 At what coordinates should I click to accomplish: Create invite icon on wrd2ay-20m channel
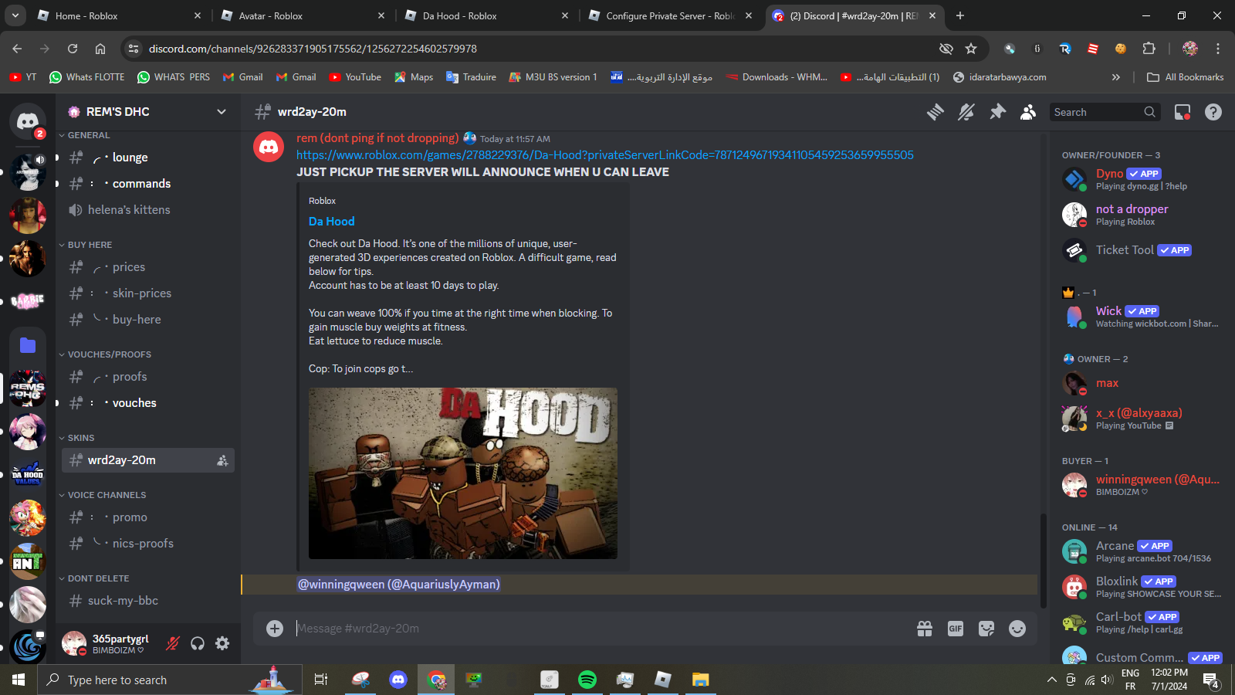pos(222,460)
